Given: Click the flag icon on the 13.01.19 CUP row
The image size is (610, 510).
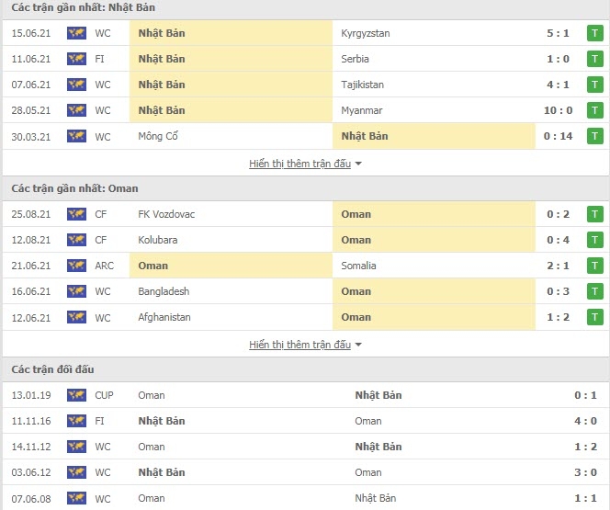Looking at the screenshot, I should pyautogui.click(x=76, y=395).
